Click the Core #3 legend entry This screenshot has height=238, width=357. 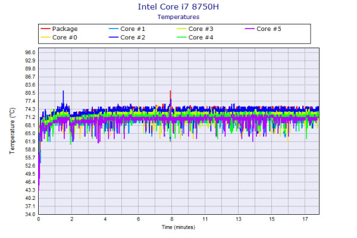point(195,29)
